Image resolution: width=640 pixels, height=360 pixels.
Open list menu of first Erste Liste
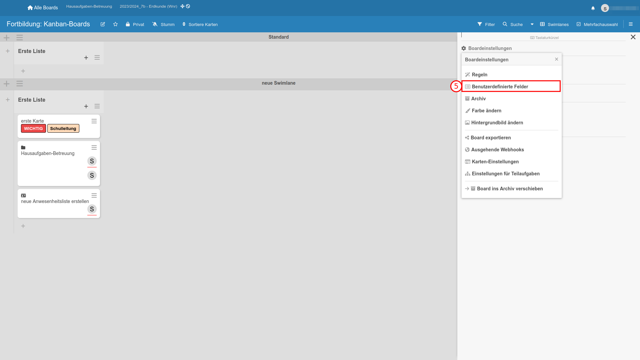coord(97,58)
